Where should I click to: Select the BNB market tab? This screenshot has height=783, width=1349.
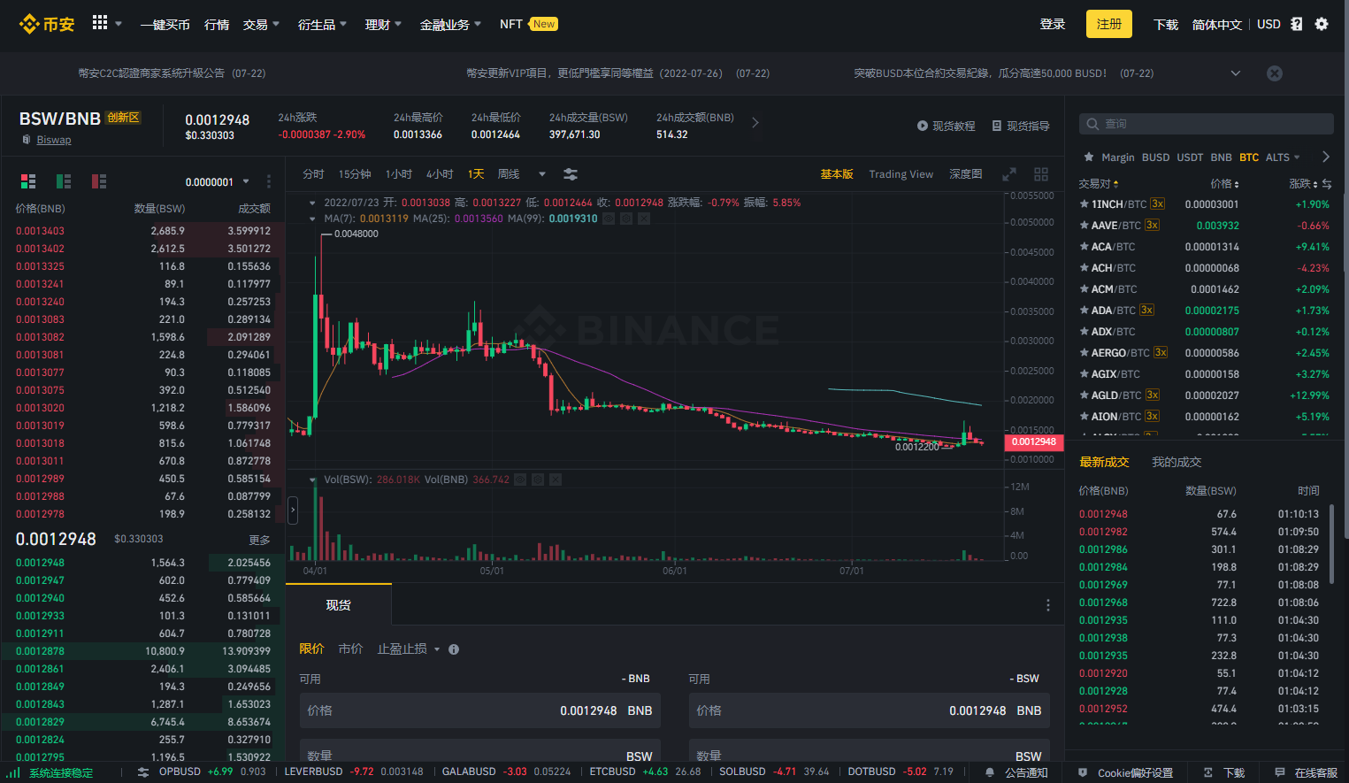[x=1221, y=157]
